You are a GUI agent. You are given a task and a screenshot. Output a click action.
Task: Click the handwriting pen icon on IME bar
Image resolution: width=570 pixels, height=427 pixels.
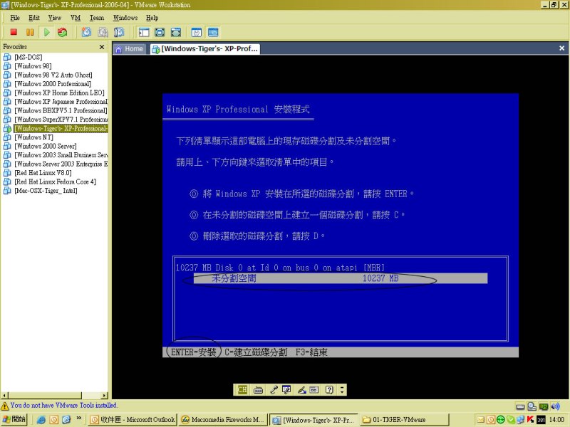point(301,390)
